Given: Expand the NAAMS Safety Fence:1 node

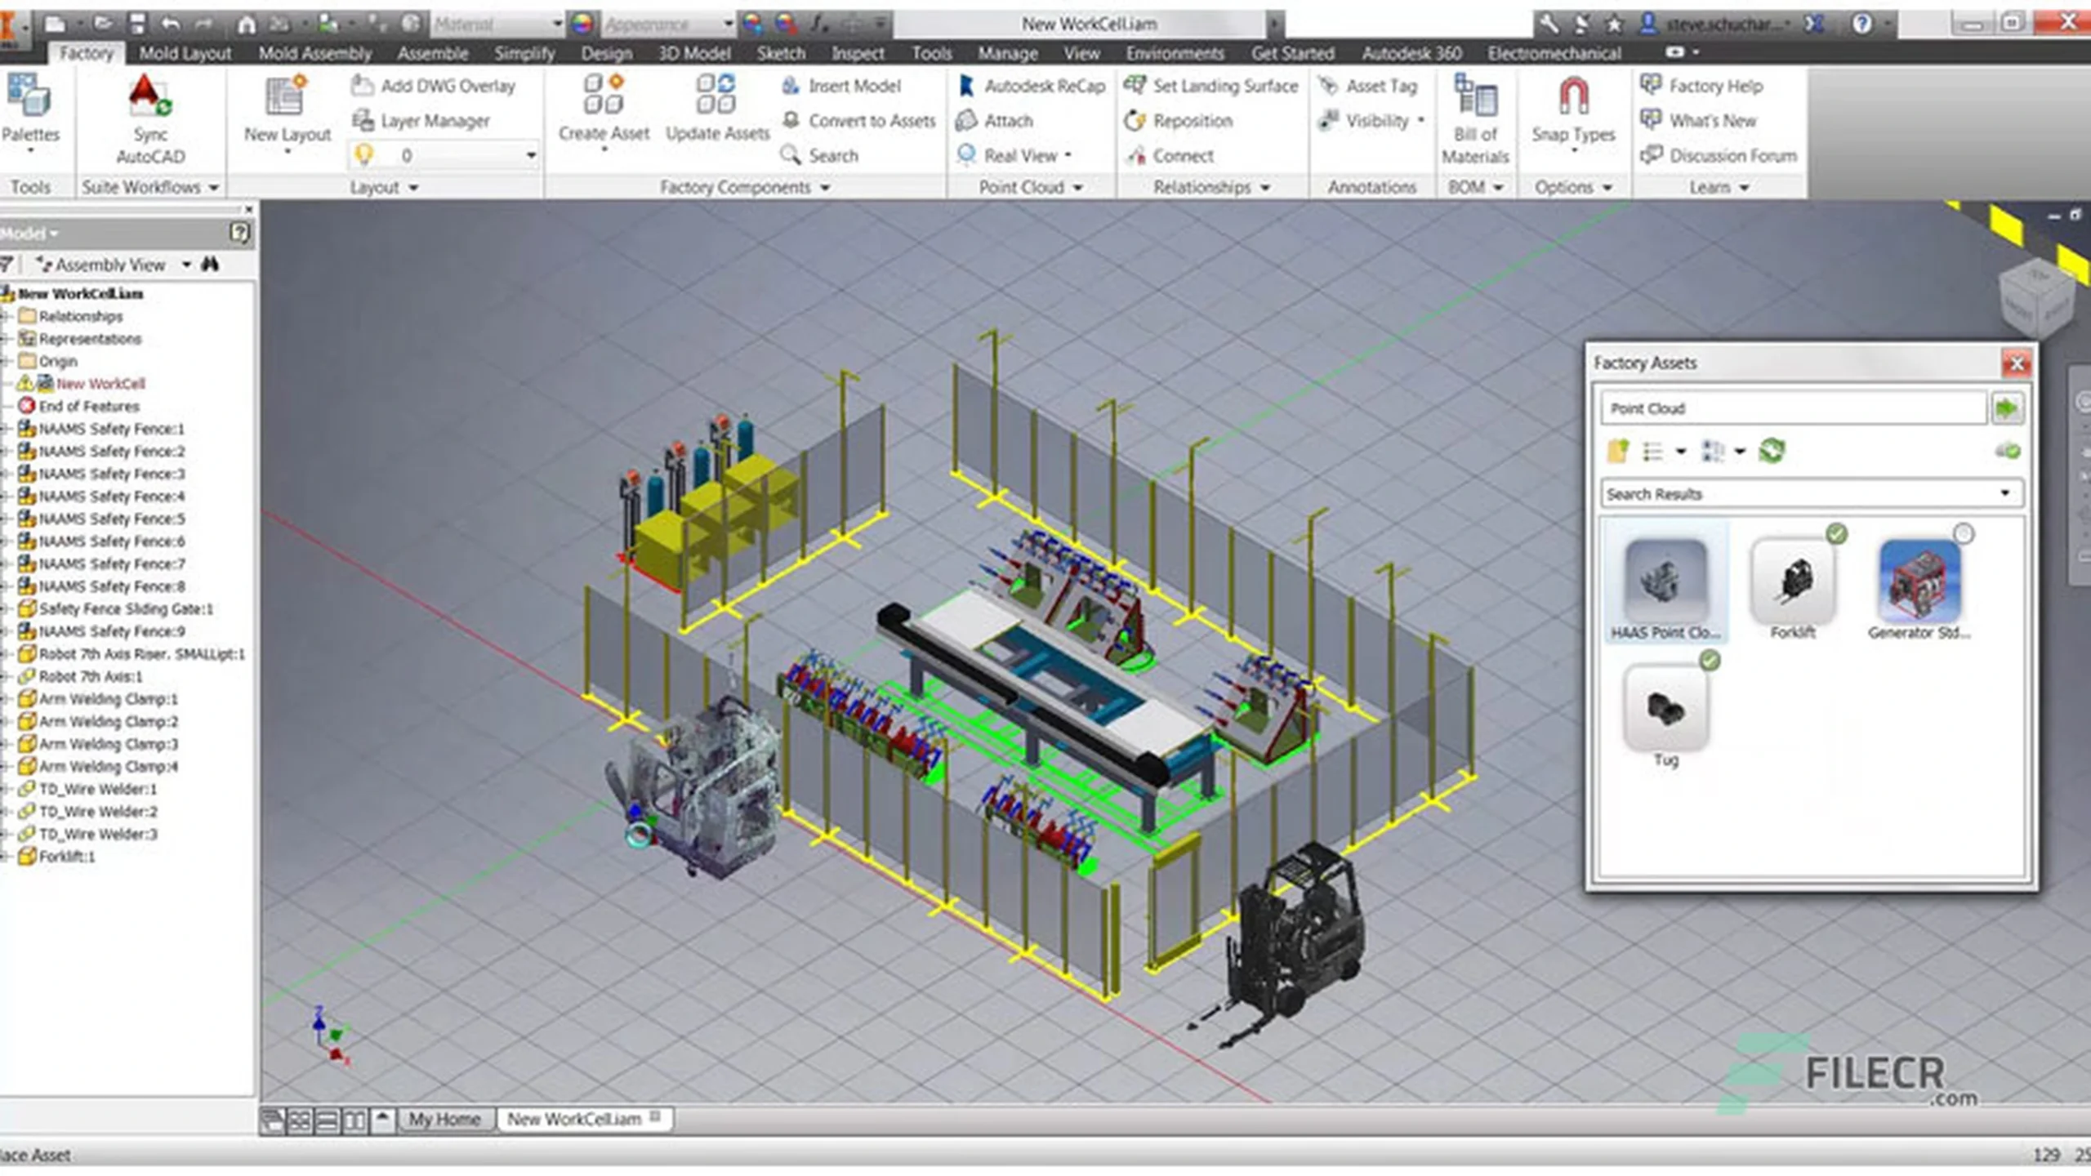Looking at the screenshot, I should [x=6, y=429].
